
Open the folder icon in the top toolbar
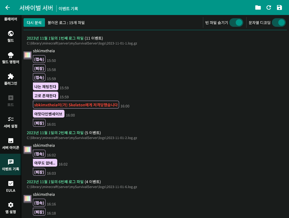click(258, 7)
